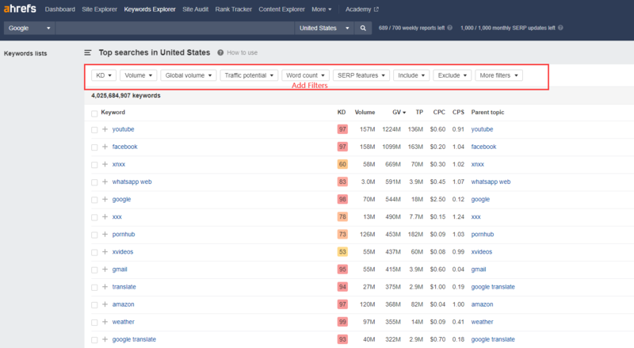This screenshot has width=634, height=348.
Task: Check the google row checkbox
Action: (x=94, y=200)
